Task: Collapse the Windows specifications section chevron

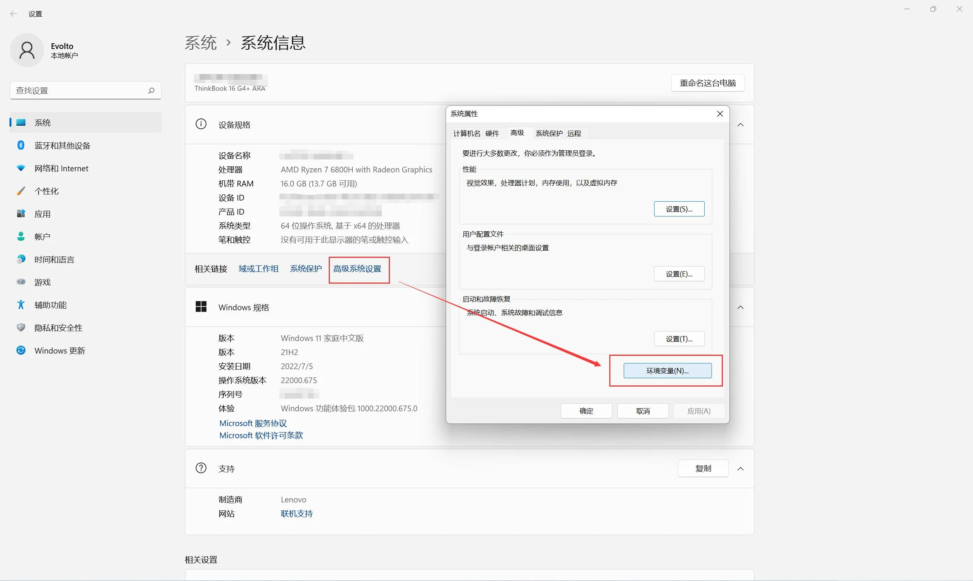Action: pyautogui.click(x=740, y=307)
